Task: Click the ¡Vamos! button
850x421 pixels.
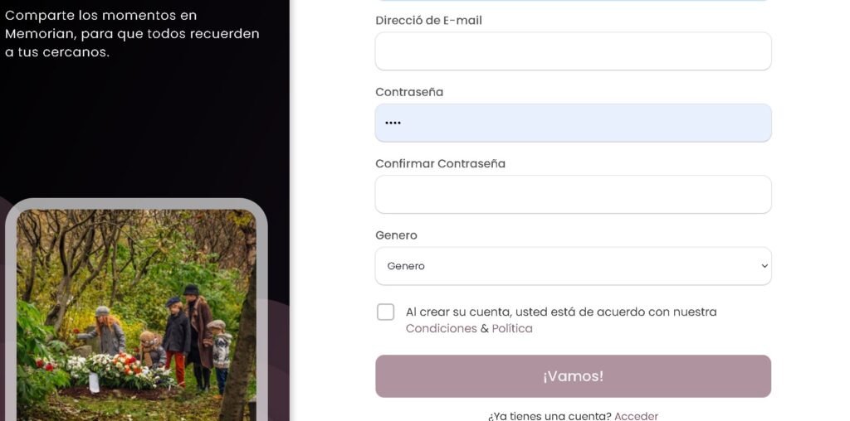Action: 573,376
